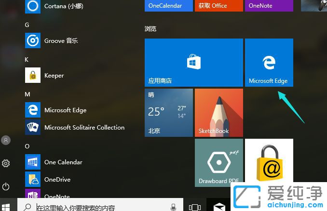Open Microsoft Solitaire Collection cards icon

33,127
